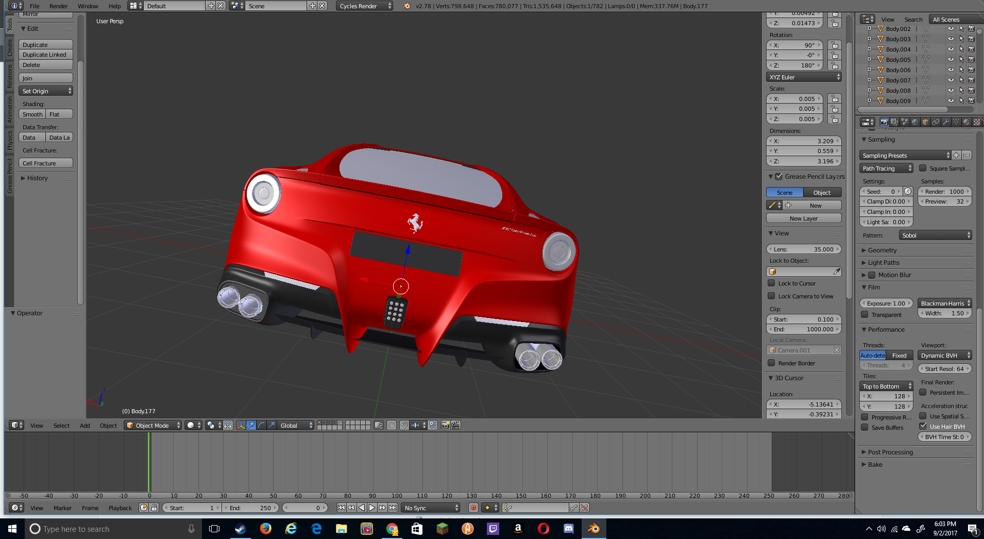Jump to the first frame in timeline

[x=341, y=508]
